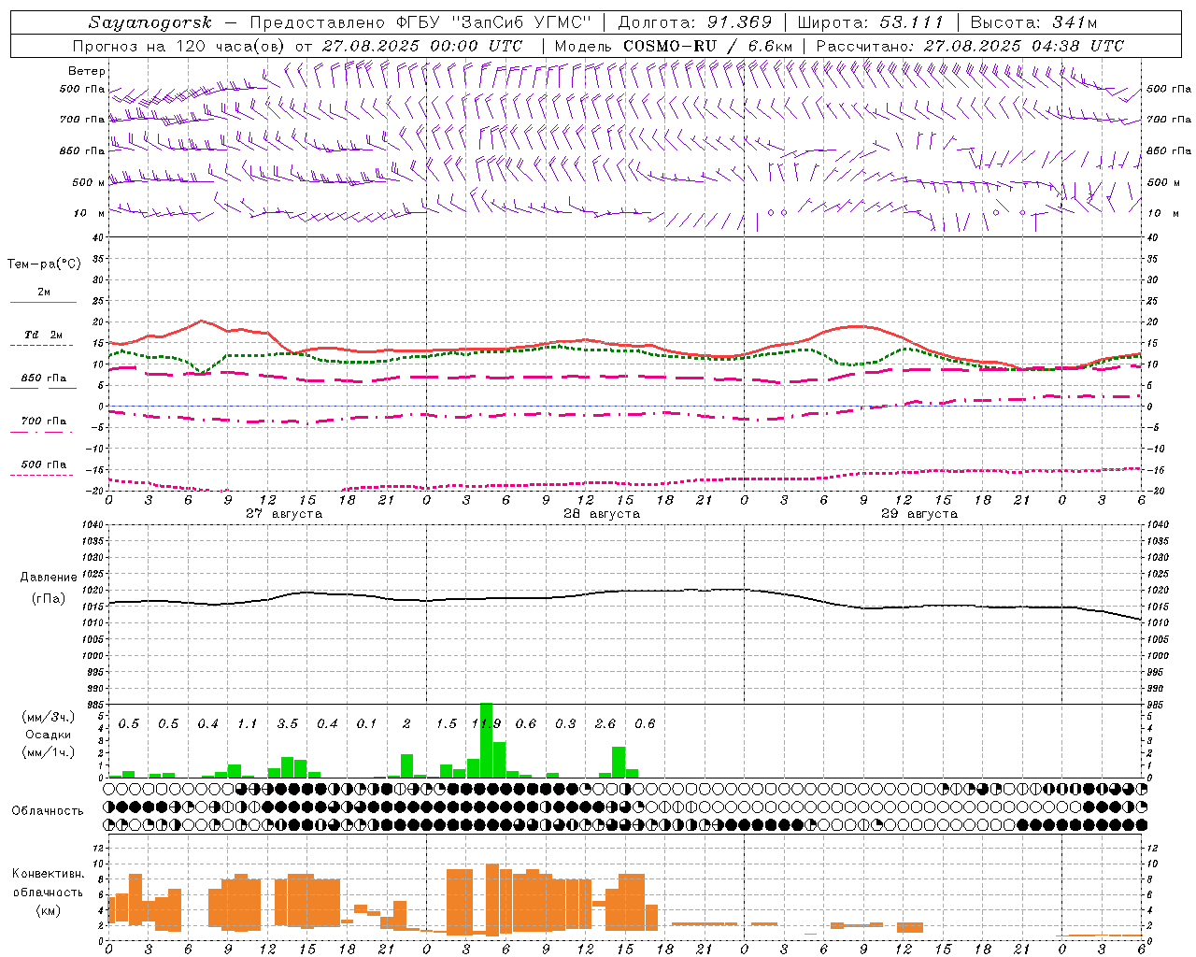The image size is (1196, 957).
Task: Click the 2.6 precipitation total value
Action: [605, 723]
